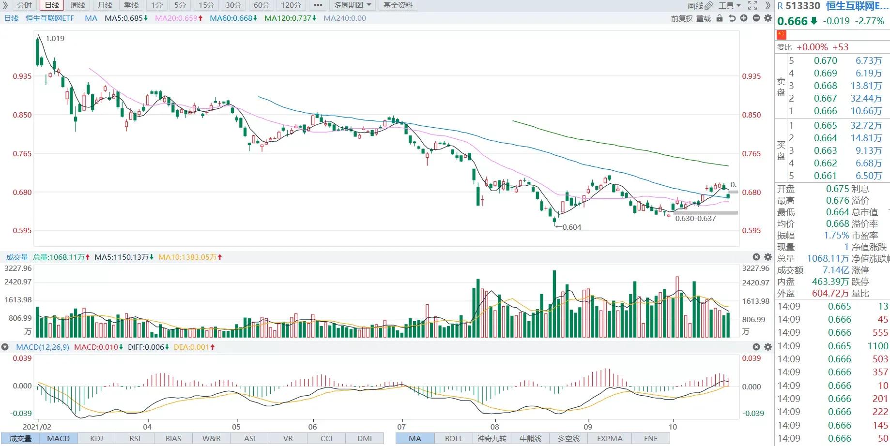
Task: Collapse right panel with top-right double chevron
Action: [x=767, y=5]
